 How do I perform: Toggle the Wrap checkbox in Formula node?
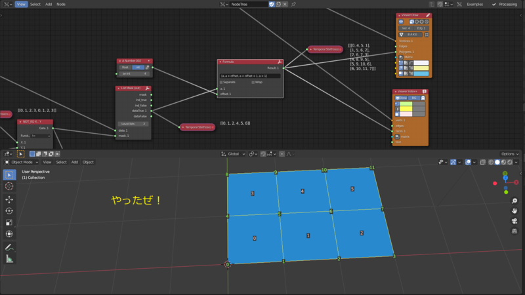click(253, 83)
